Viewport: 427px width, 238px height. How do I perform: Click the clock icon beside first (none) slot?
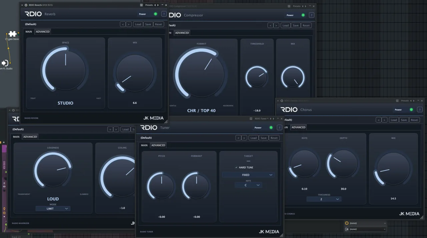click(x=347, y=223)
